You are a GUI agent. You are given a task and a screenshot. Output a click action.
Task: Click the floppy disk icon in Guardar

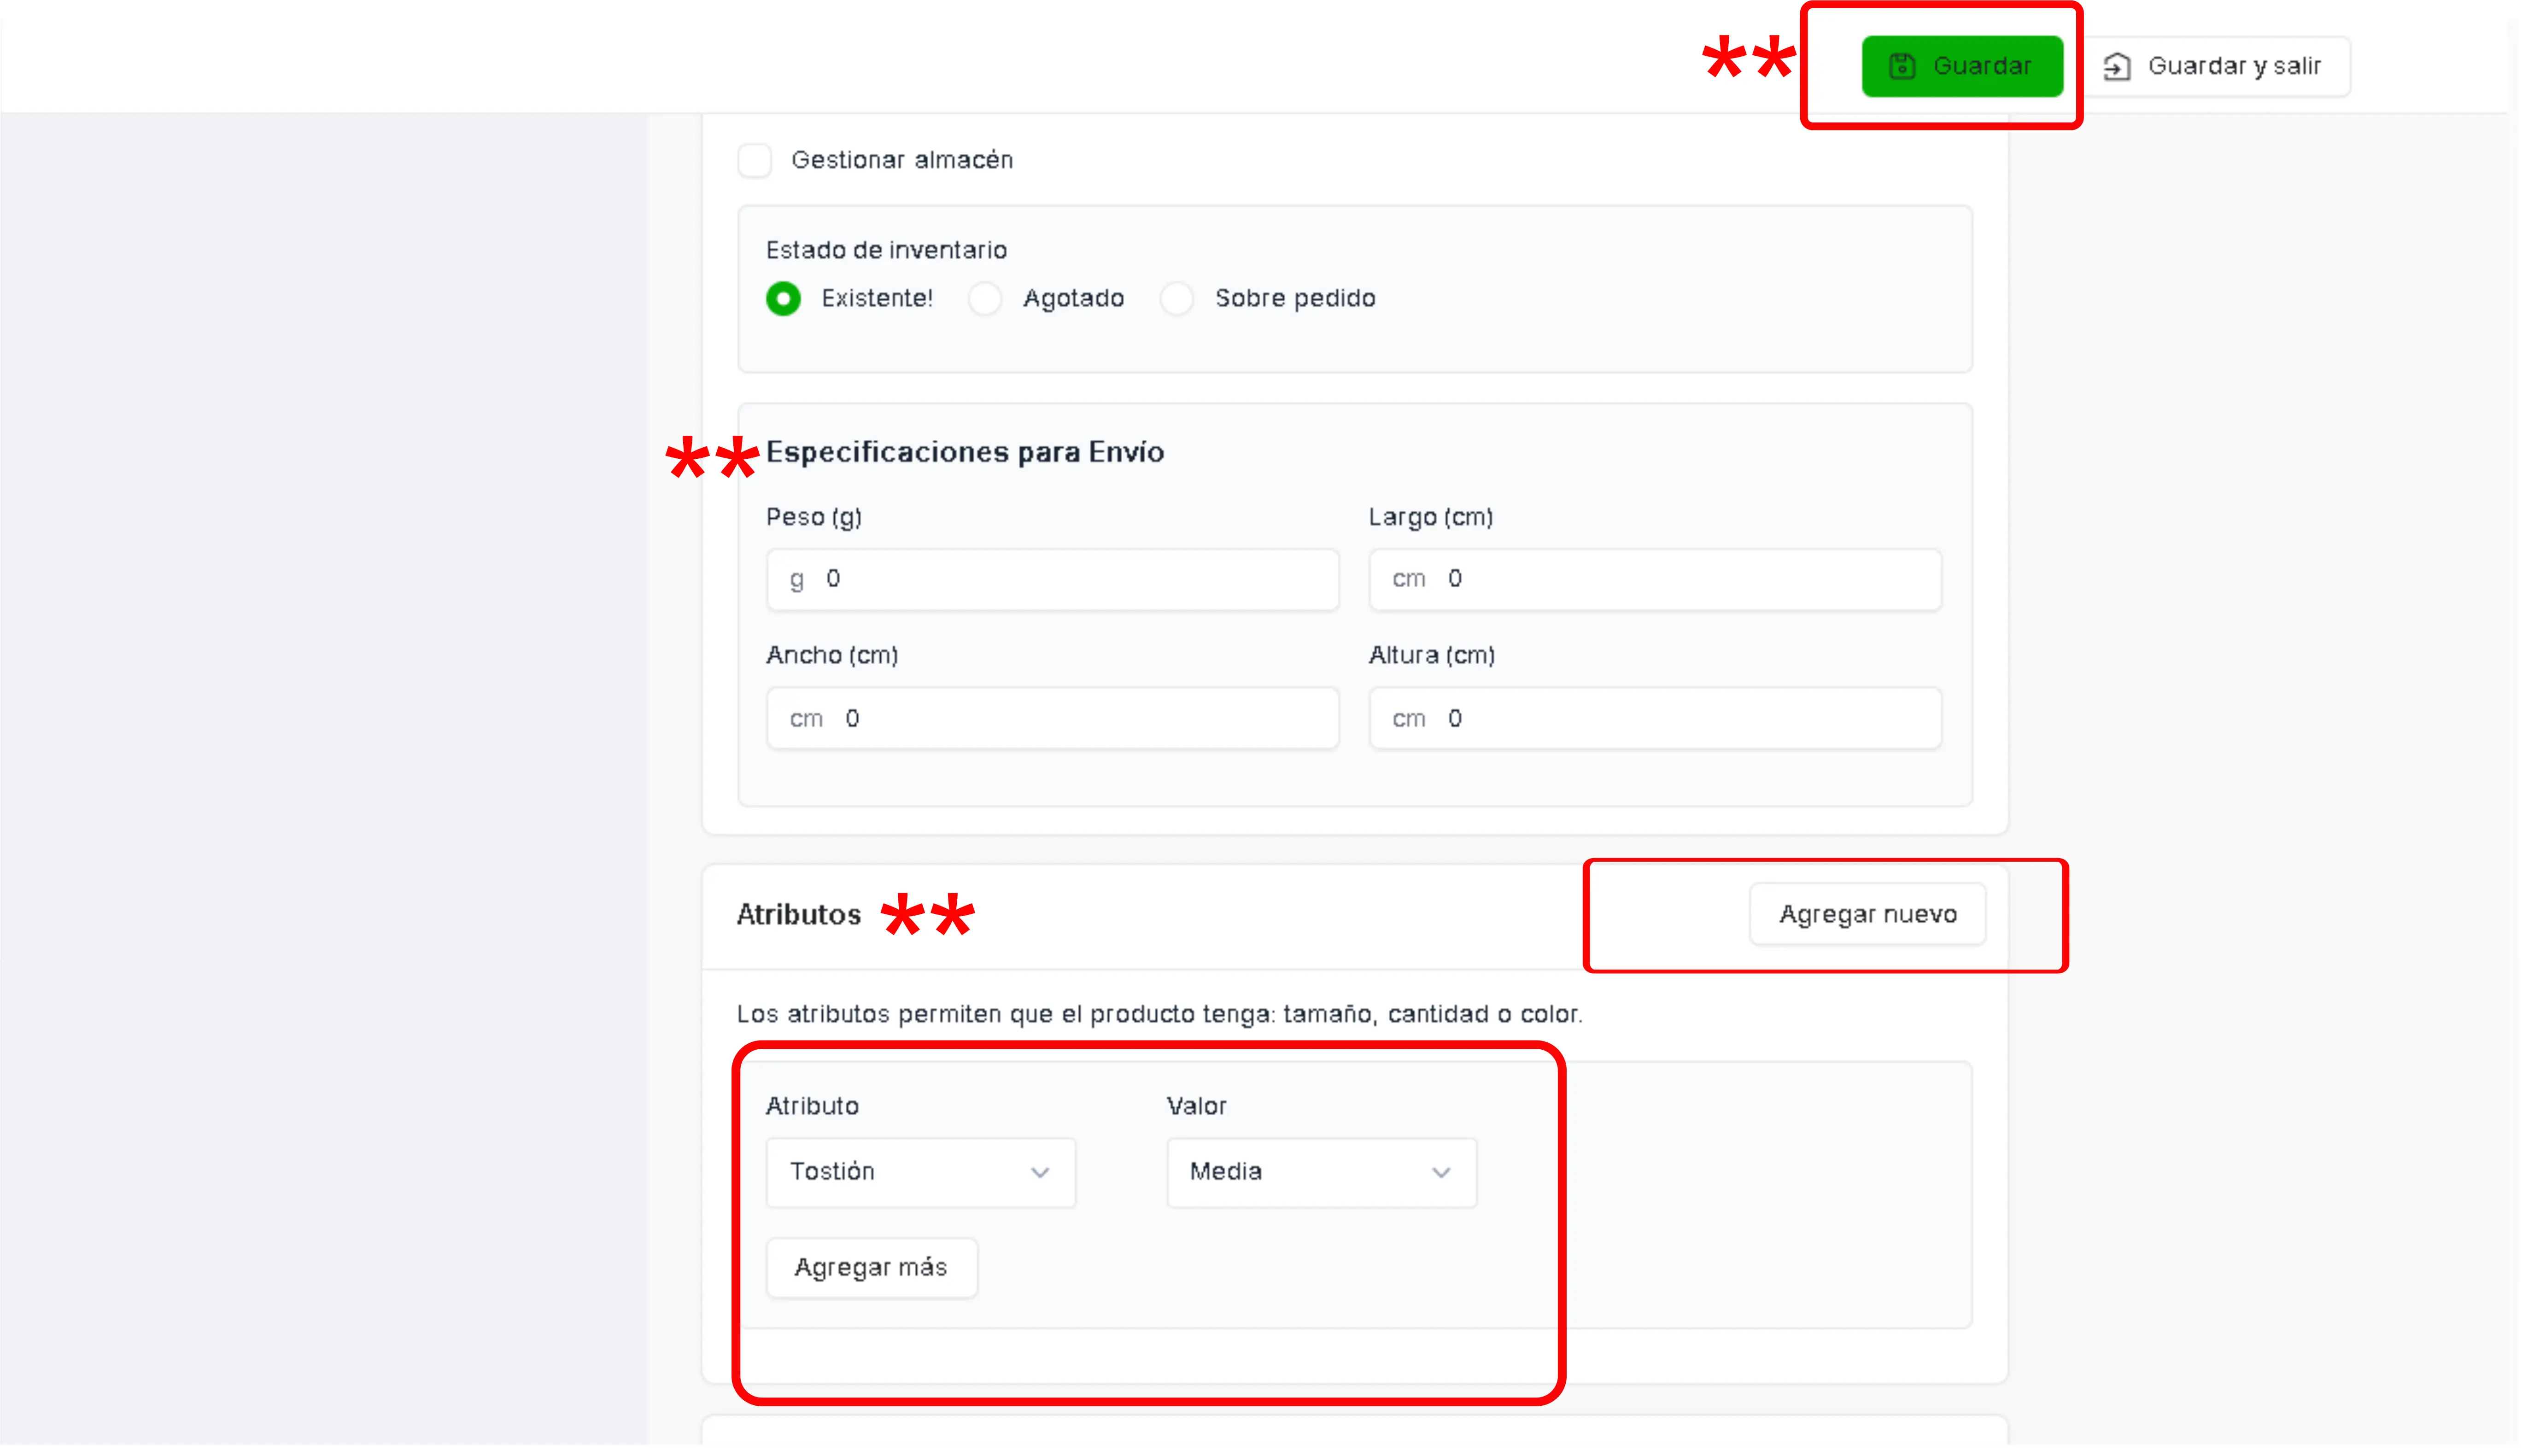[1901, 66]
